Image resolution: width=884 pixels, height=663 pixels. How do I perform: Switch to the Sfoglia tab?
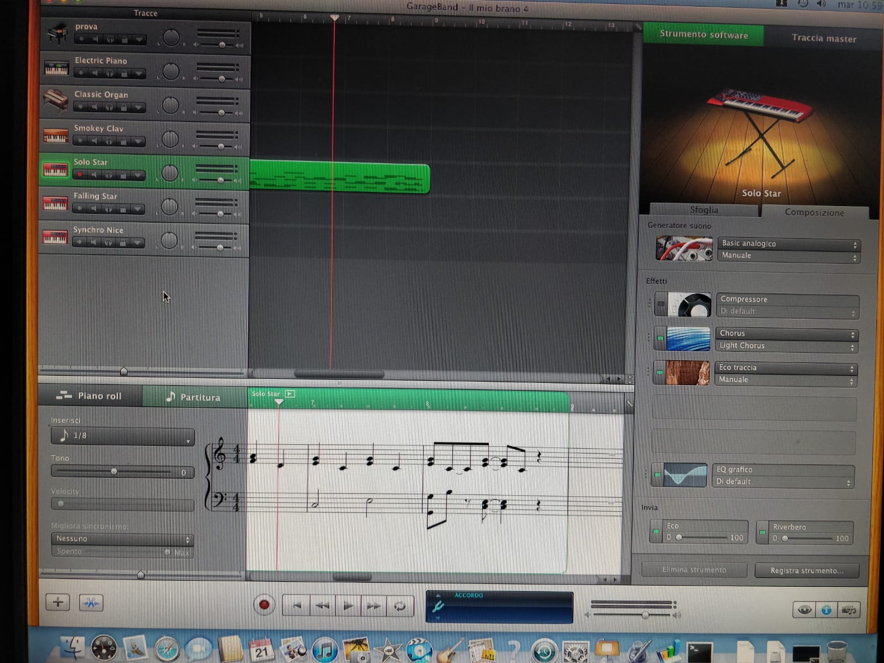pos(704,210)
